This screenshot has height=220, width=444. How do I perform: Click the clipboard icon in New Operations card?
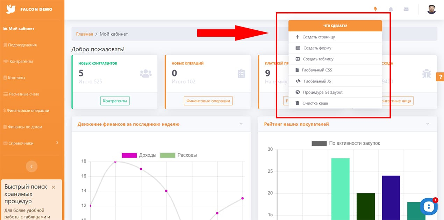(x=241, y=74)
